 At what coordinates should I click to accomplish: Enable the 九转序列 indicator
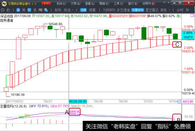[109, 10]
